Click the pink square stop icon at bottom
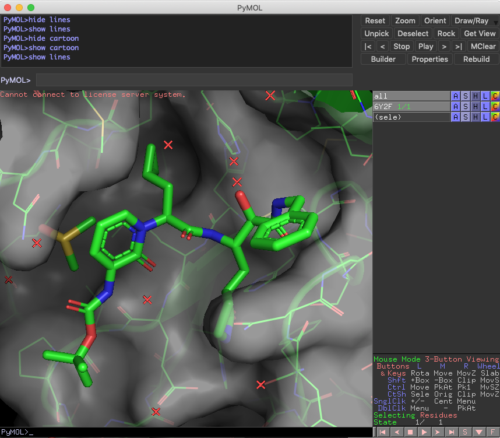 click(410, 432)
